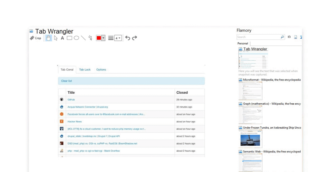Screen dimensions: 330x172
Task: Open the Acquia Network Connector link
Action: pos(88,107)
